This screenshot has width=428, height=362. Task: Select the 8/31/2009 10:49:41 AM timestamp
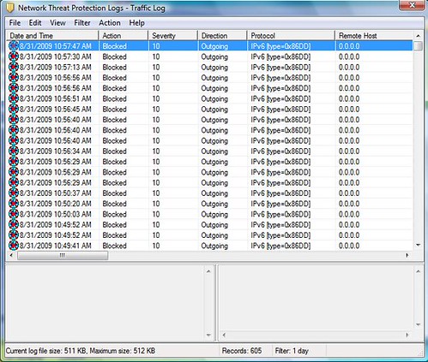point(56,246)
